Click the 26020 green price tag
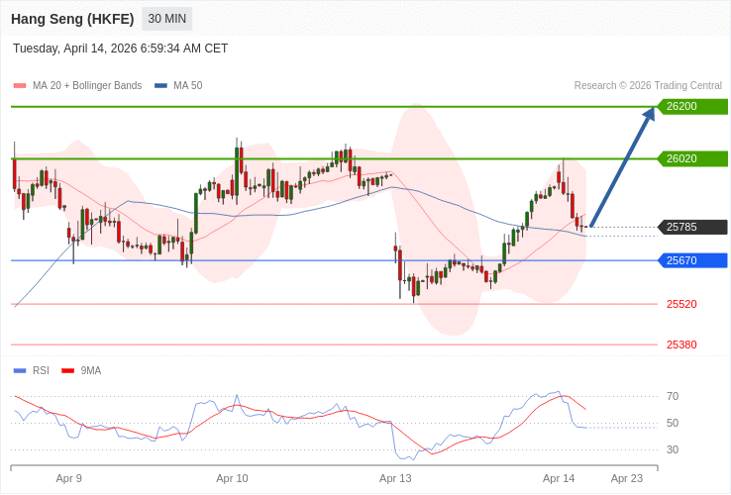731x495 pixels. [x=692, y=158]
